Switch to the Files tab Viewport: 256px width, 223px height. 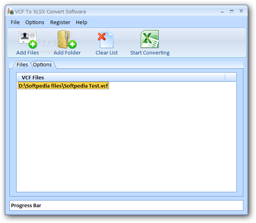[22, 65]
